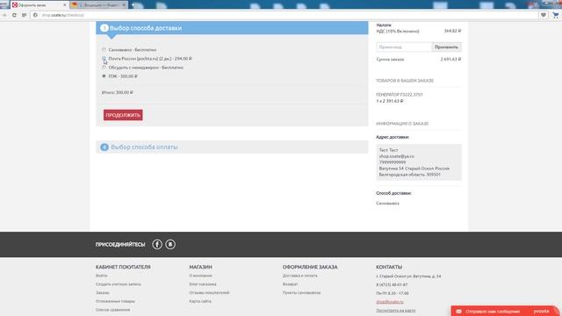
Task: Open "Отложенные товары" footer link
Action: pyautogui.click(x=115, y=301)
